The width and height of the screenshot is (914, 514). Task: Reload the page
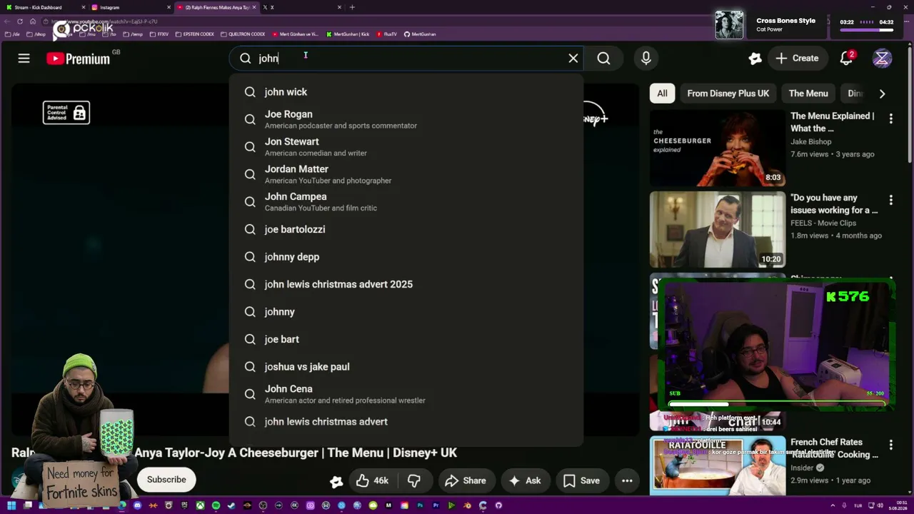[x=20, y=21]
